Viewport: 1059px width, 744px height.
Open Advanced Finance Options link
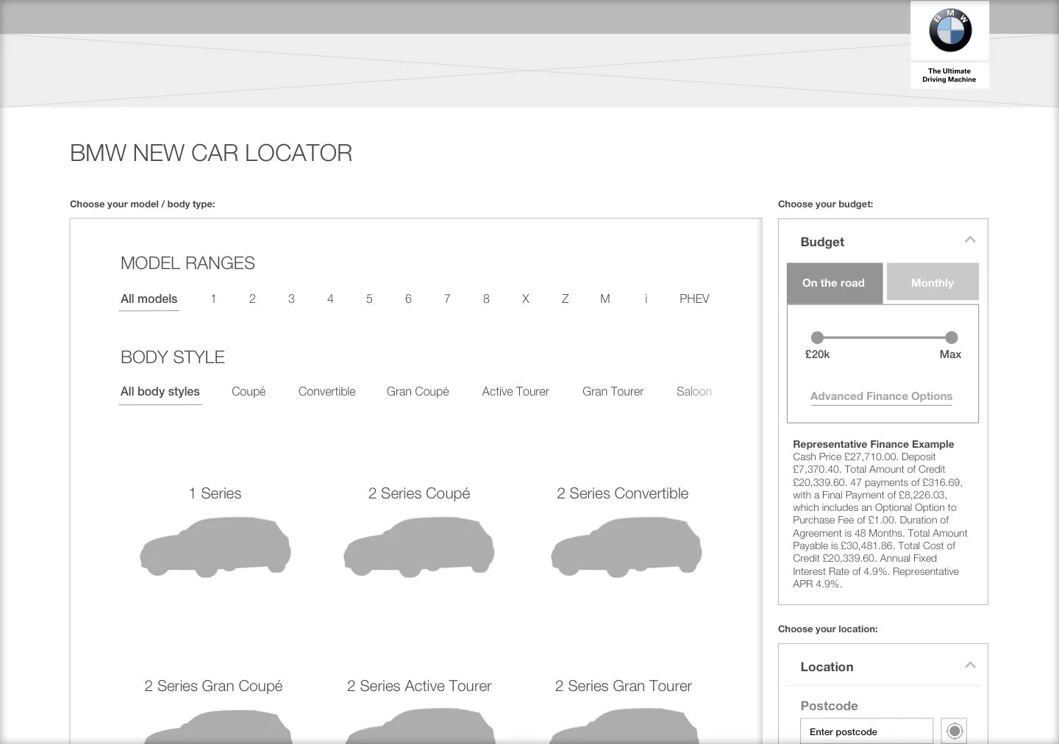[881, 396]
